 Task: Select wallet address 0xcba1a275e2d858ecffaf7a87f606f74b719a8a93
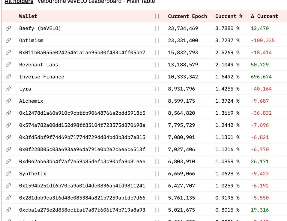click(82, 210)
